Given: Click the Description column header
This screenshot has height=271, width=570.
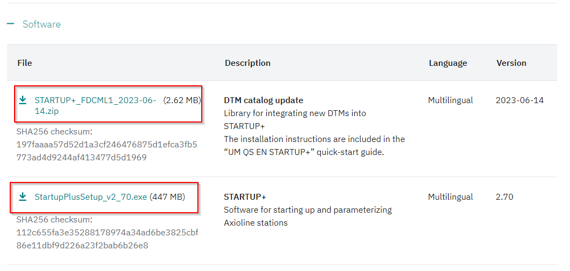Looking at the screenshot, I should (248, 63).
